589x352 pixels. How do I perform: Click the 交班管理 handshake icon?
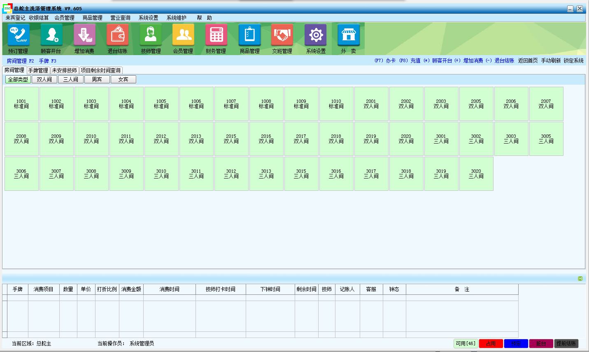[x=282, y=36]
